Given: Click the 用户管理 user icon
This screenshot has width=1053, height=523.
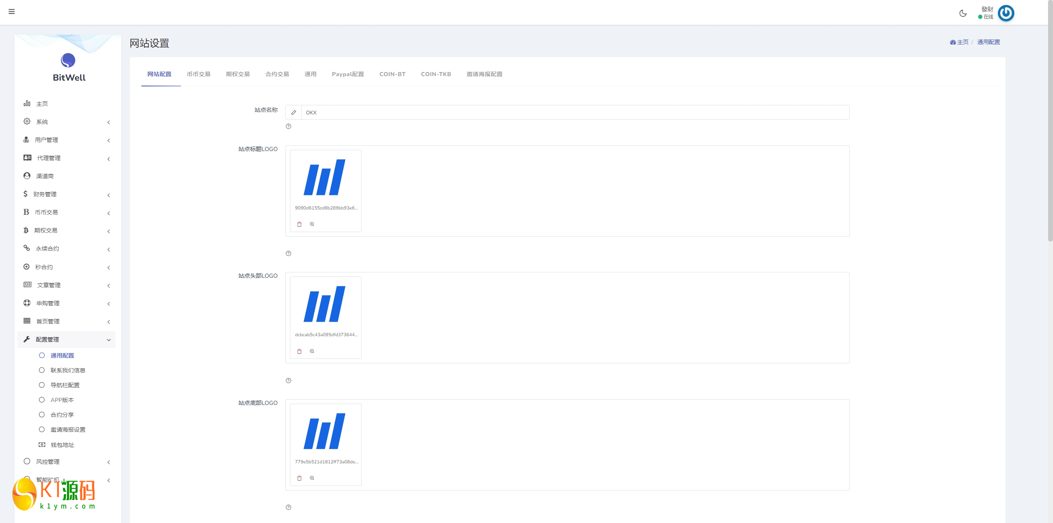Looking at the screenshot, I should coord(26,139).
